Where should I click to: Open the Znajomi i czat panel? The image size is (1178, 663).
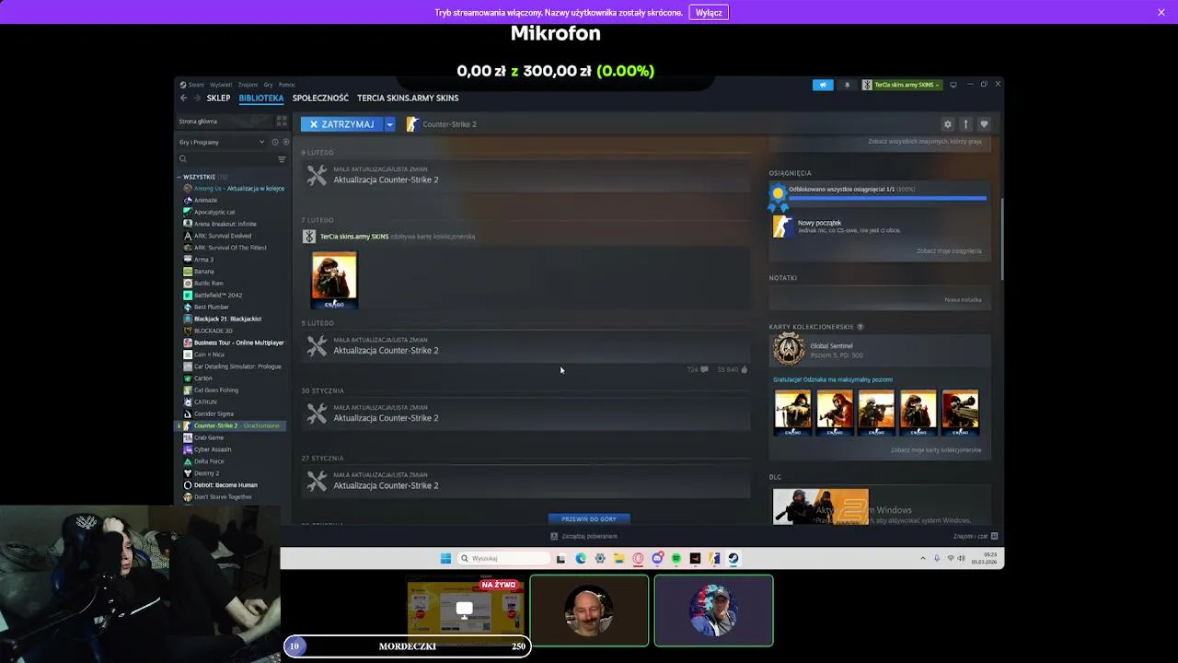click(976, 536)
